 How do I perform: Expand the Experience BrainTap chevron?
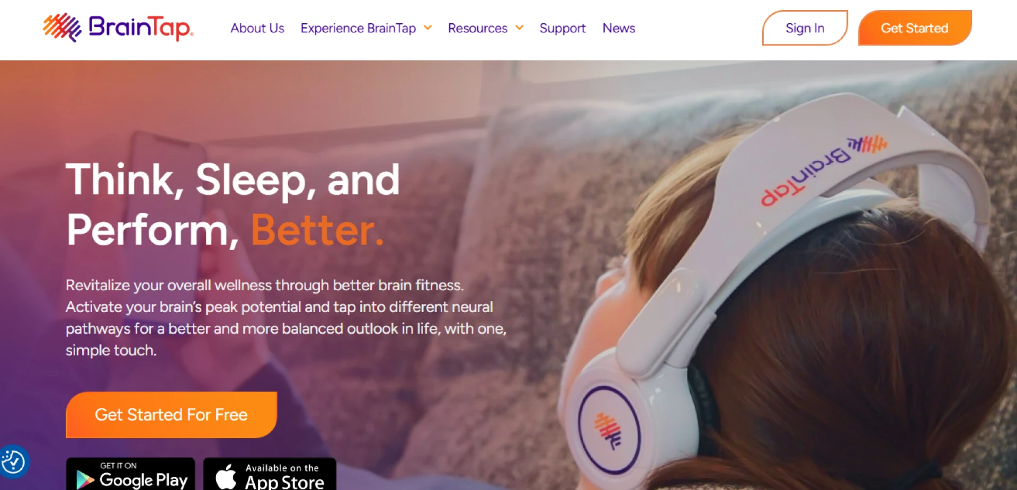pos(428,28)
